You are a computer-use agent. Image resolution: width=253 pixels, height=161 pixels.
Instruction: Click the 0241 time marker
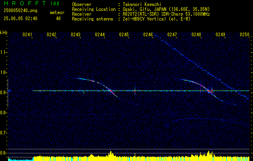(27, 35)
